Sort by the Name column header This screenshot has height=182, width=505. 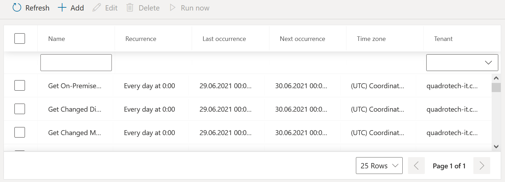click(x=57, y=39)
